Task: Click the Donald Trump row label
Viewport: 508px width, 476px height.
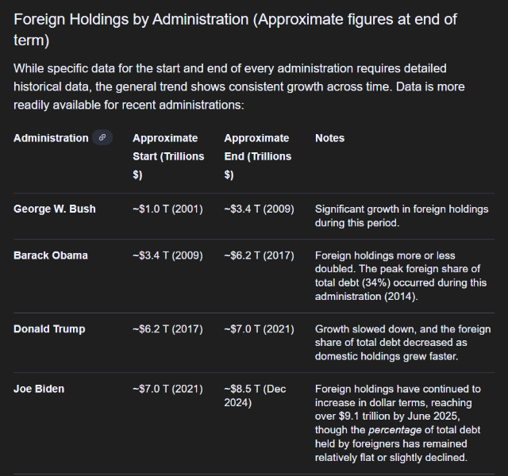Action: 49,329
